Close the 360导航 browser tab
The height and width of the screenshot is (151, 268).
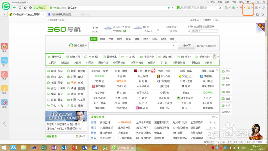(43, 14)
